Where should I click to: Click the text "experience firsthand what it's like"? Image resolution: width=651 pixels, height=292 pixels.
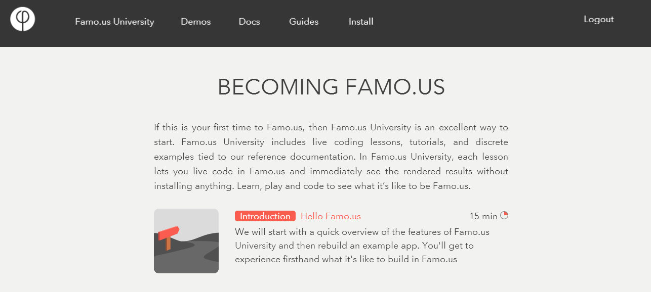[346, 259]
